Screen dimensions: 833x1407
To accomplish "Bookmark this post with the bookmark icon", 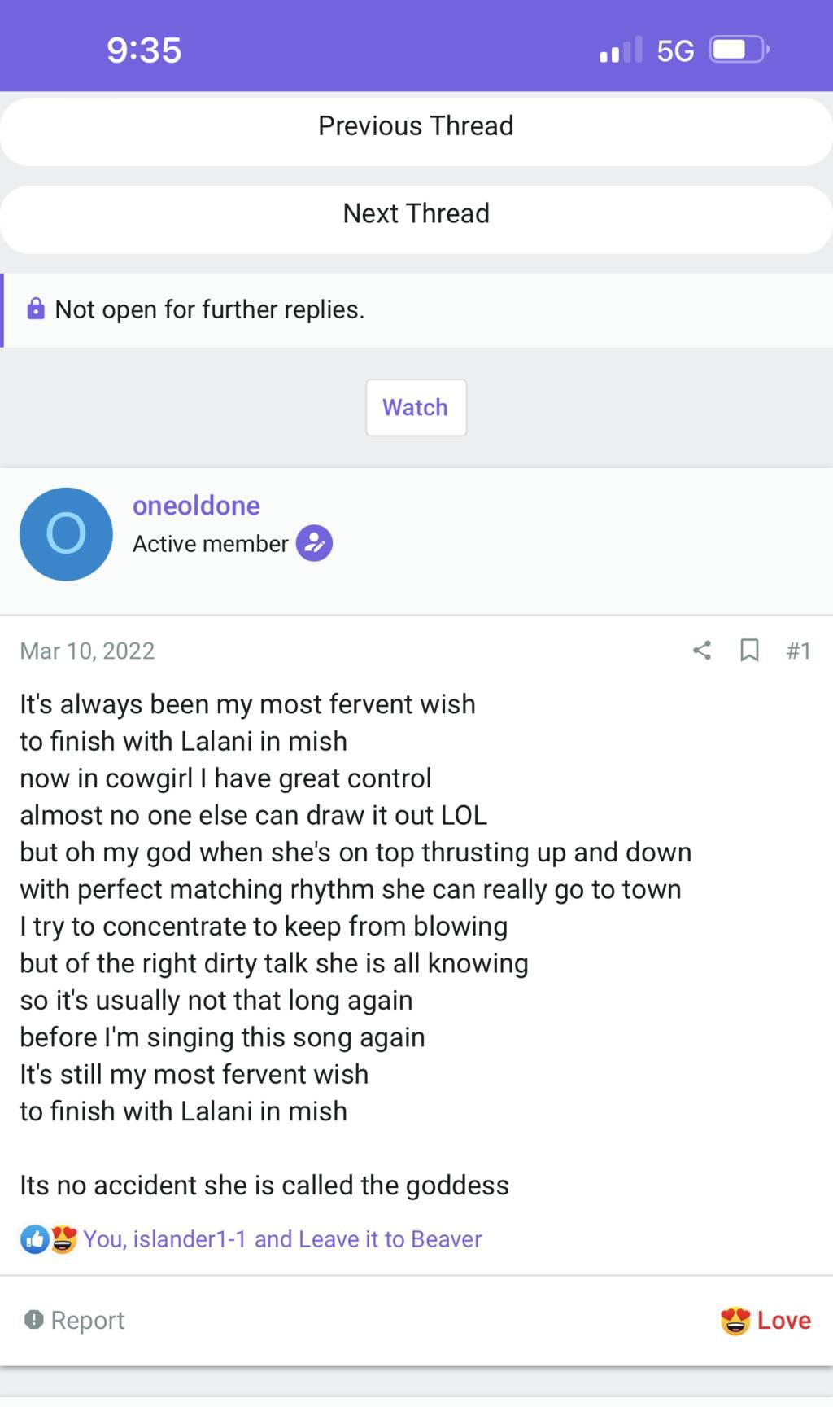I will tap(749, 650).
